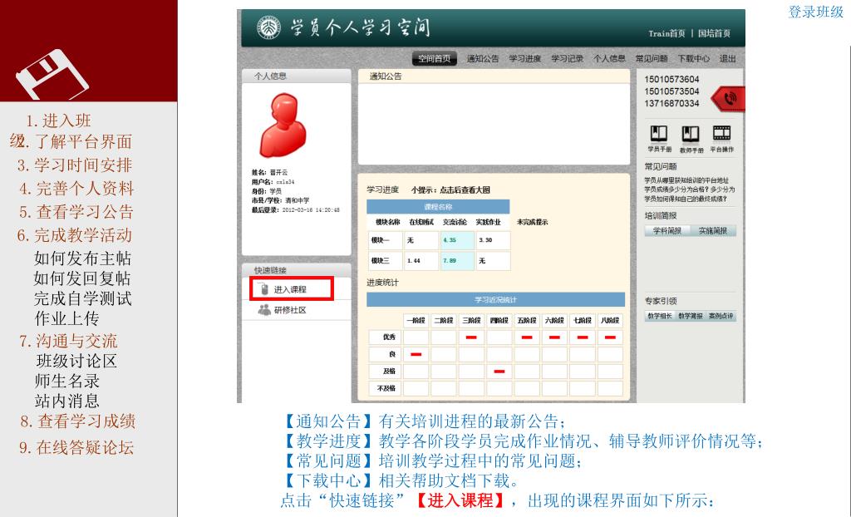This screenshot has height=517, width=851.
Task: Select sidebar sub-item 师生名录
Action: pyautogui.click(x=67, y=382)
